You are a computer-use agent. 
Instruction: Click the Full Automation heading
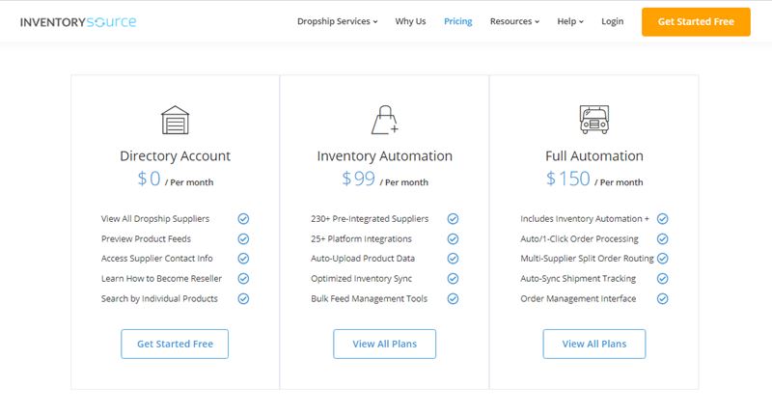click(x=594, y=156)
